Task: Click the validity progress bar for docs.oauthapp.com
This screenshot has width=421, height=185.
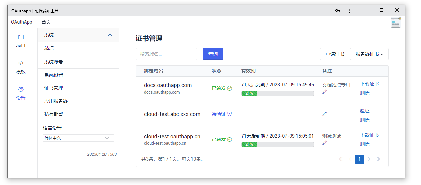Action: click(278, 93)
